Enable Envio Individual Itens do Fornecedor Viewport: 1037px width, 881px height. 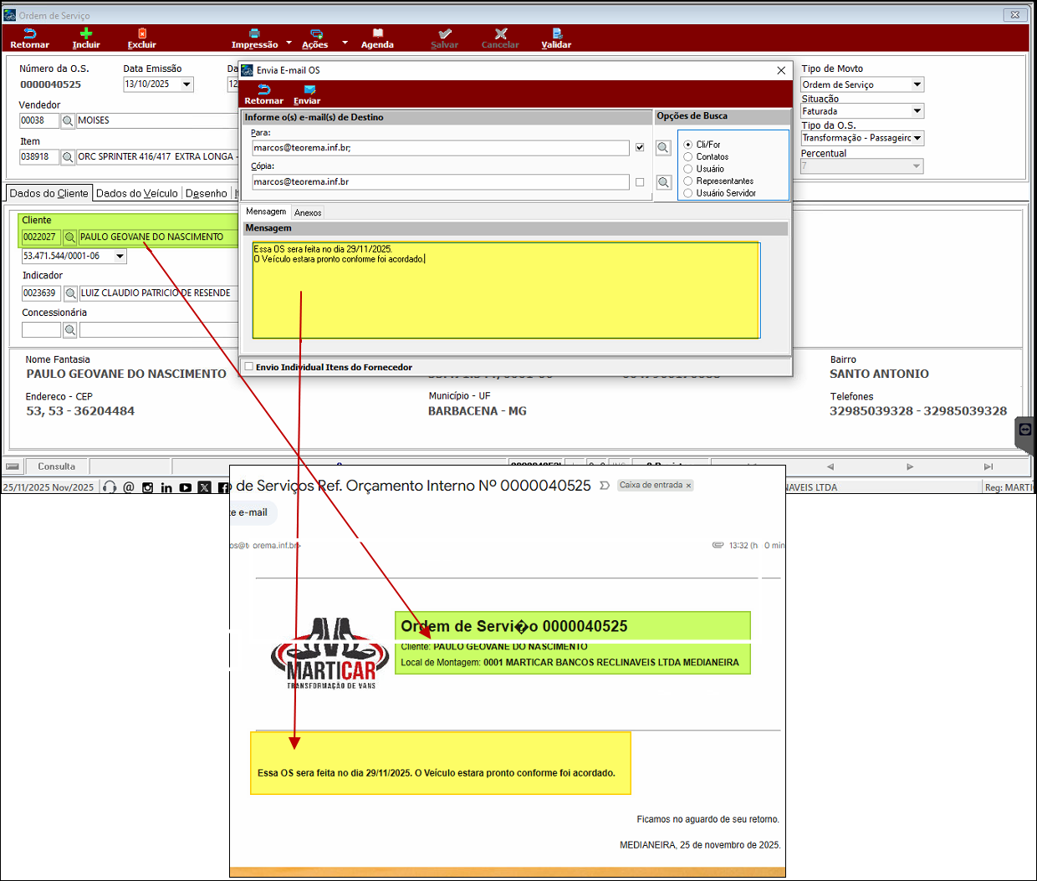(249, 367)
